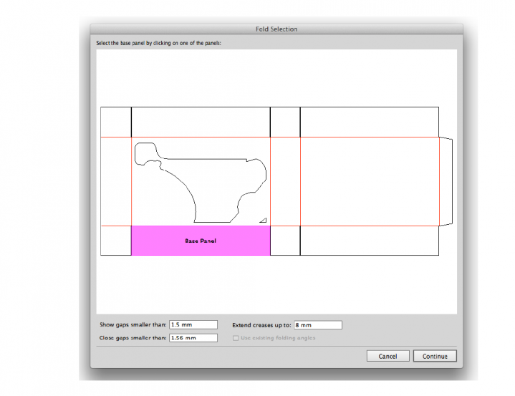
Task: Select the bottom-right wide flap panel
Action: coord(369,241)
